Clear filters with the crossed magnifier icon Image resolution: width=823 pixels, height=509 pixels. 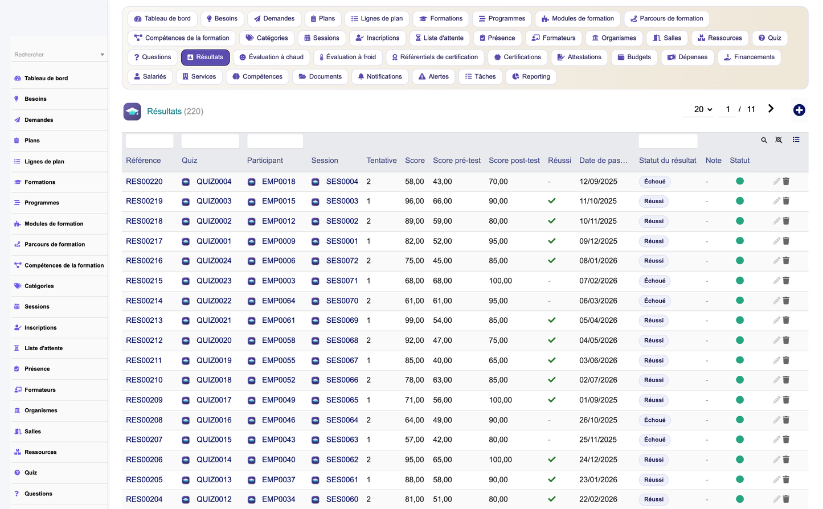[x=779, y=140]
